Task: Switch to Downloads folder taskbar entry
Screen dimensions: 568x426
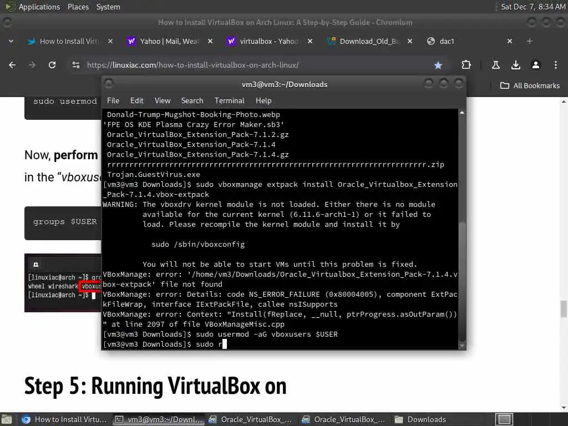Action: [420, 419]
